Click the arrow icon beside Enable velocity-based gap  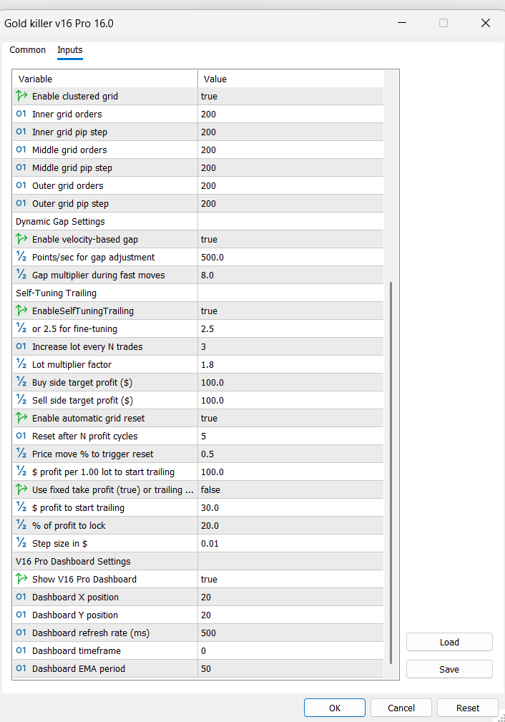(x=21, y=239)
